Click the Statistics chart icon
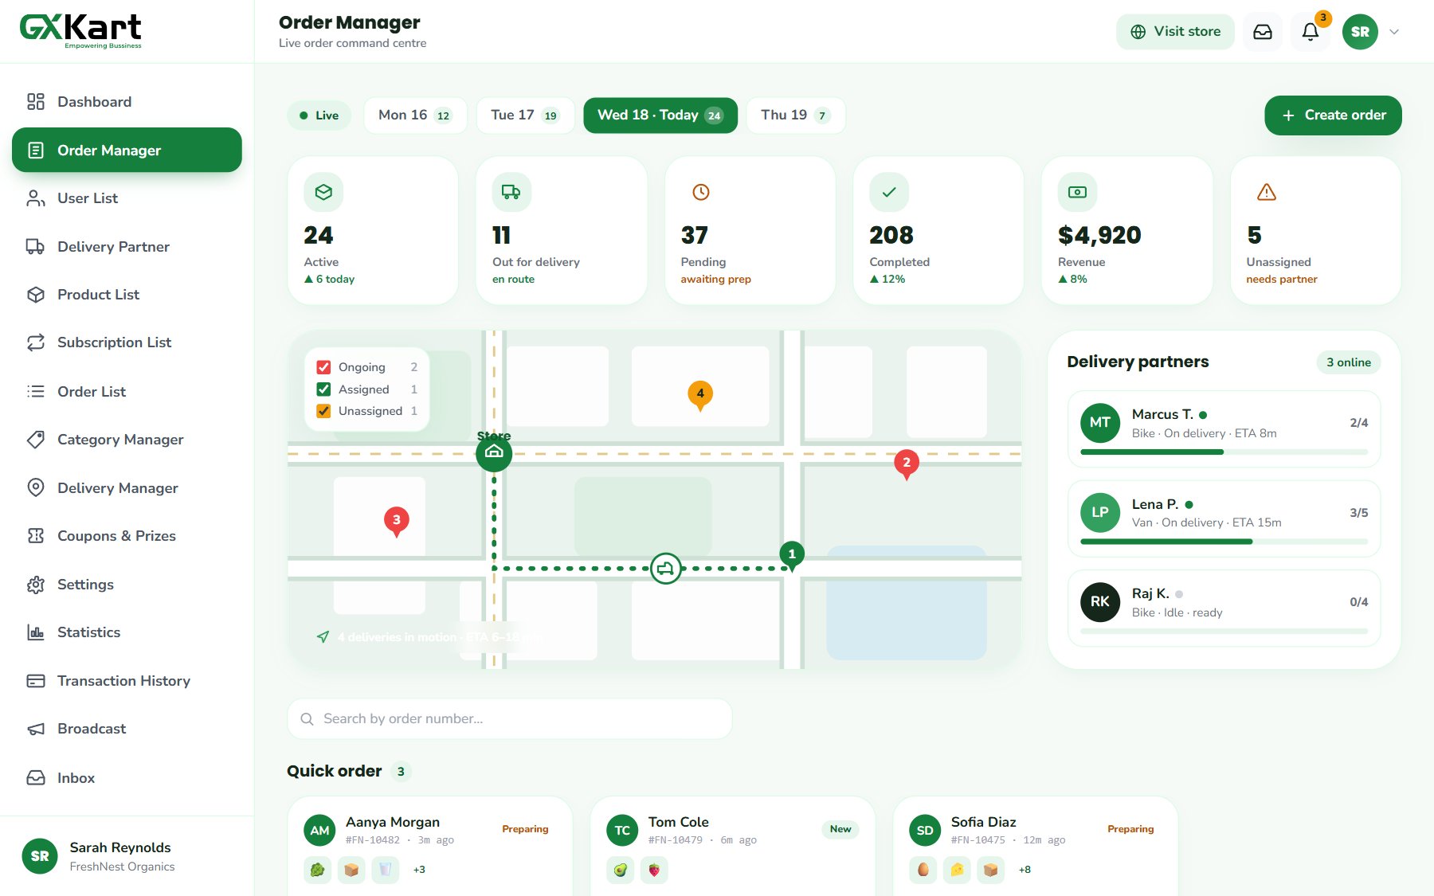Image resolution: width=1434 pixels, height=896 pixels. coord(36,632)
